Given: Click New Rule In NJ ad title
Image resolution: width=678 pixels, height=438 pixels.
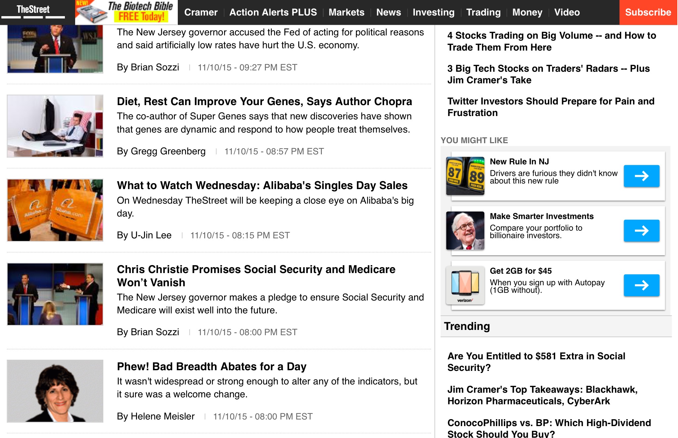Looking at the screenshot, I should pyautogui.click(x=519, y=162).
